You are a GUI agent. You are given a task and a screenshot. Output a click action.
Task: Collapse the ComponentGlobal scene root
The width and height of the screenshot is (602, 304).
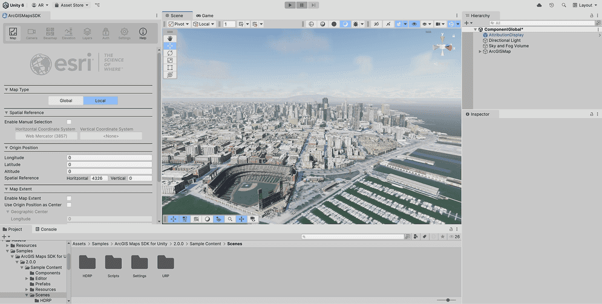pyautogui.click(x=476, y=30)
